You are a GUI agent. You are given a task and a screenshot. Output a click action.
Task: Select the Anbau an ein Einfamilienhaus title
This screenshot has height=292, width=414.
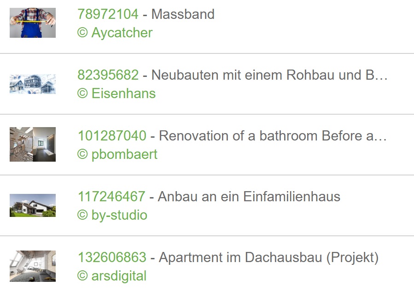pyautogui.click(x=249, y=196)
